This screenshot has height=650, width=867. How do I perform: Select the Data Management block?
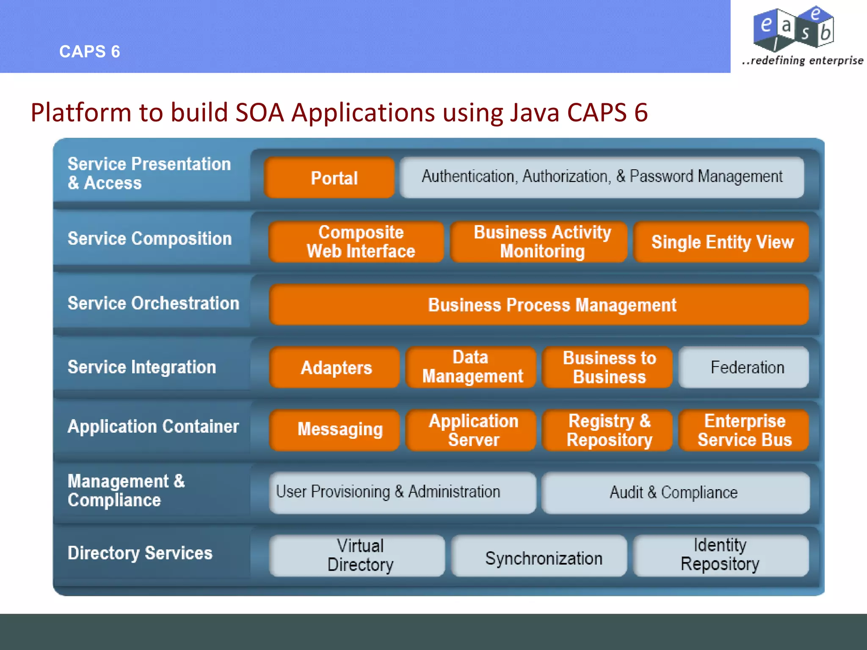point(471,367)
